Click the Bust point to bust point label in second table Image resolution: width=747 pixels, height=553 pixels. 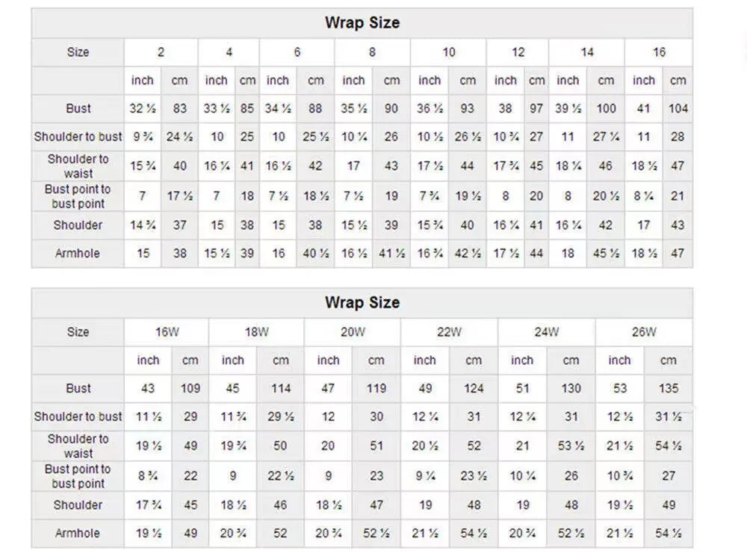pos(78,476)
